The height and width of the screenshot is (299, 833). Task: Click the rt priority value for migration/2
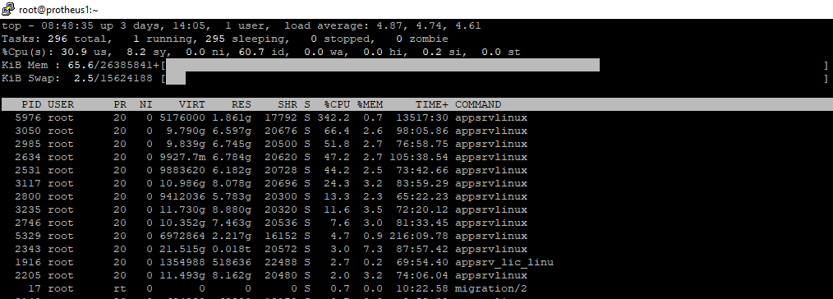pyautogui.click(x=120, y=289)
